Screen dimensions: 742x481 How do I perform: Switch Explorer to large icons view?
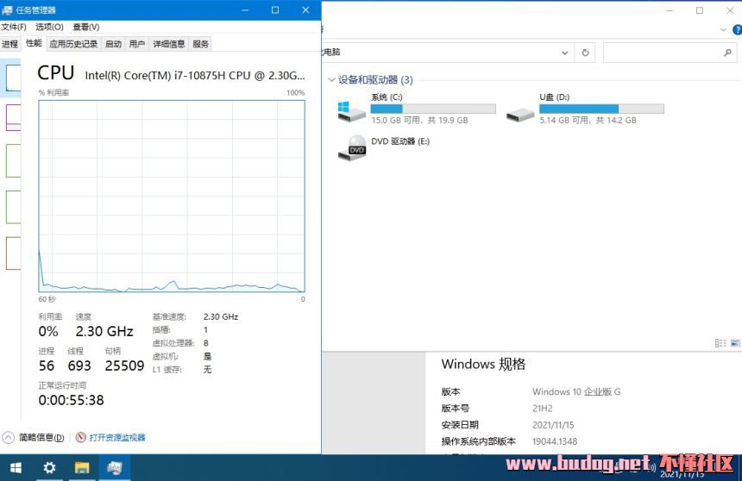point(735,343)
